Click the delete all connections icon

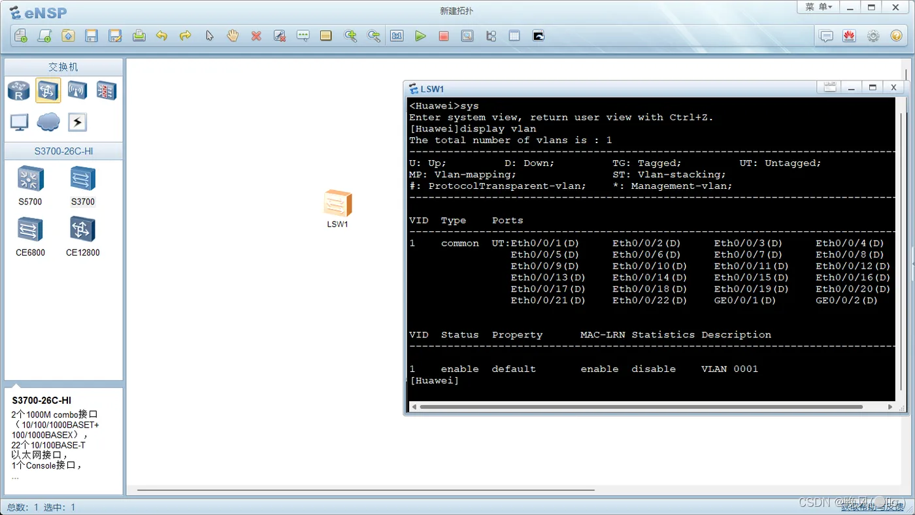point(280,36)
